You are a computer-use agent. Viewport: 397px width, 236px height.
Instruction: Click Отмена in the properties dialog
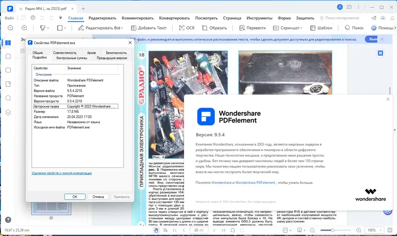coord(98,197)
